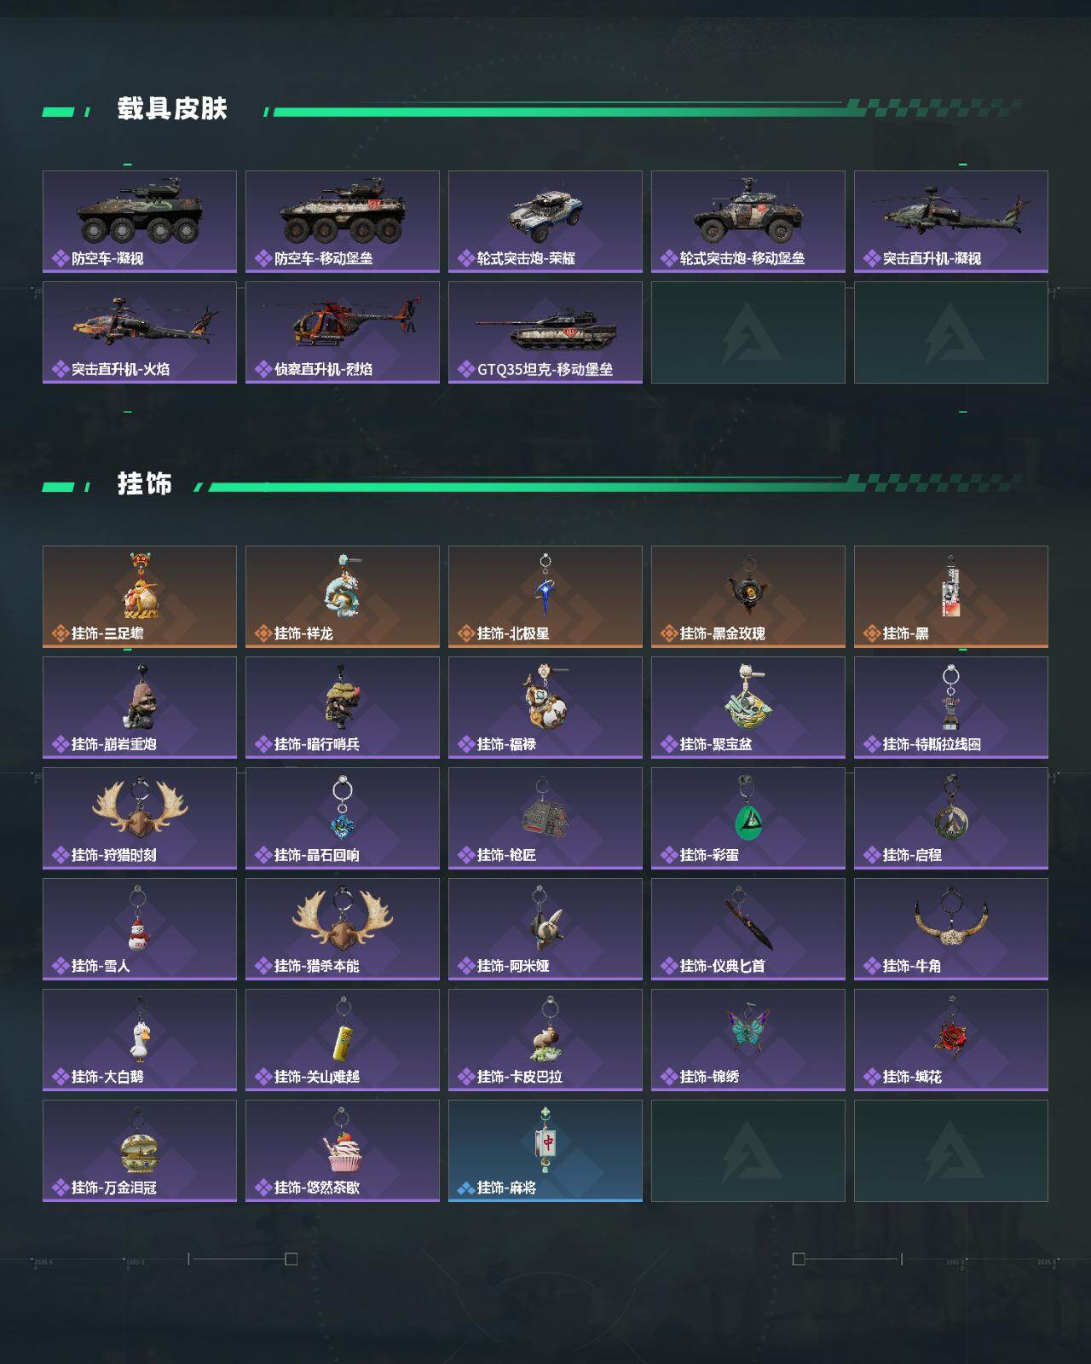Select the green 挂饰-彩蛋 egg charm
1091x1364 pixels.
748,818
